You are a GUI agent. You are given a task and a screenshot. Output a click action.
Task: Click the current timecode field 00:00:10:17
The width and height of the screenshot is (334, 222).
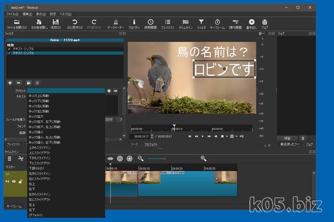(x=141, y=137)
